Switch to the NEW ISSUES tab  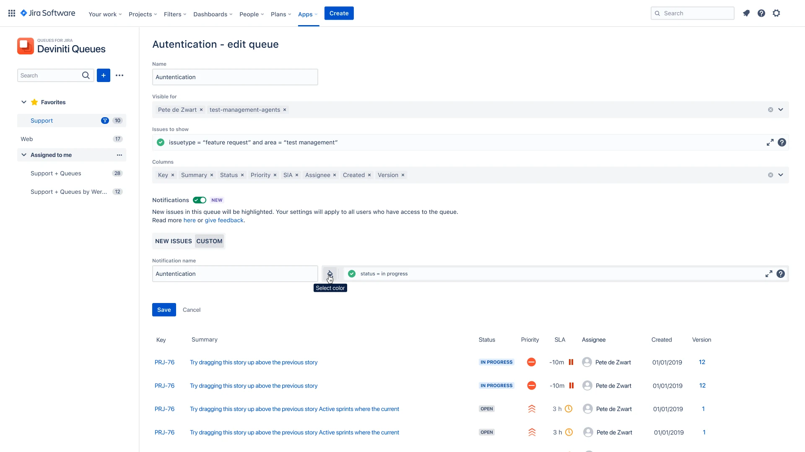coord(174,241)
